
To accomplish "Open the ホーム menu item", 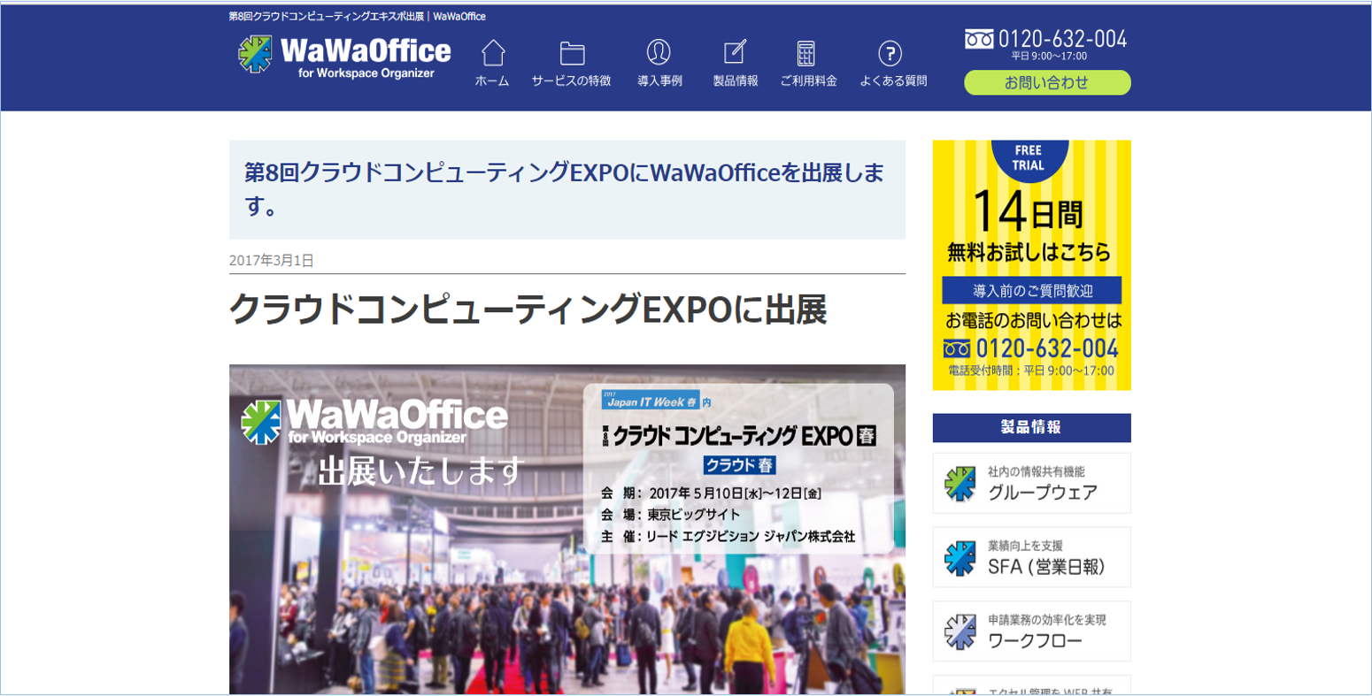I will pos(492,80).
